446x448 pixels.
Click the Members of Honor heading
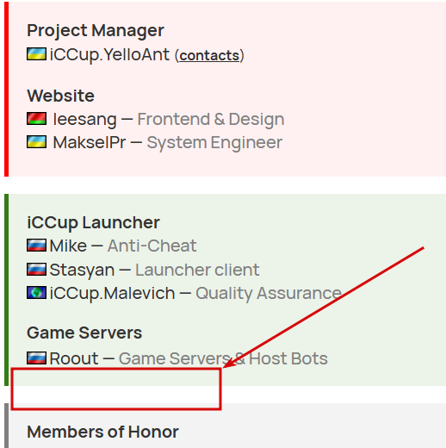(x=102, y=432)
